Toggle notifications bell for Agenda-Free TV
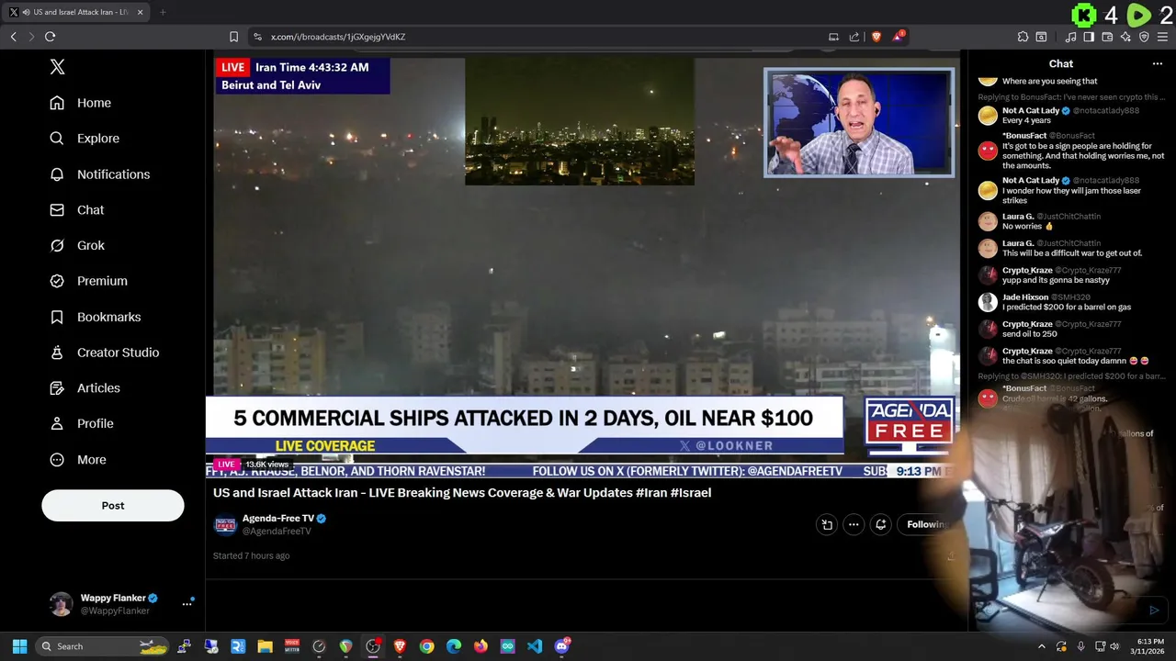The image size is (1176, 661). 880,524
